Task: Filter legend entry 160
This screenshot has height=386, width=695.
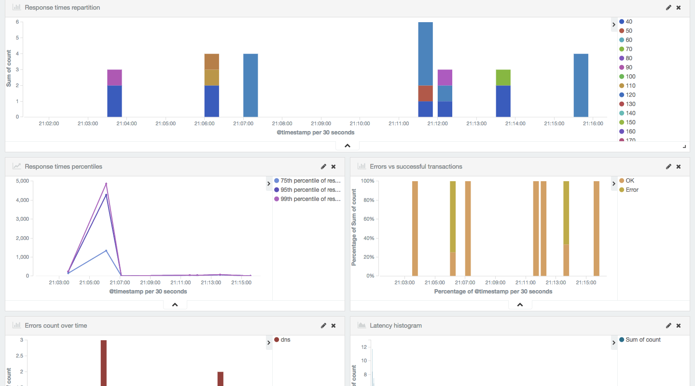Action: point(627,132)
